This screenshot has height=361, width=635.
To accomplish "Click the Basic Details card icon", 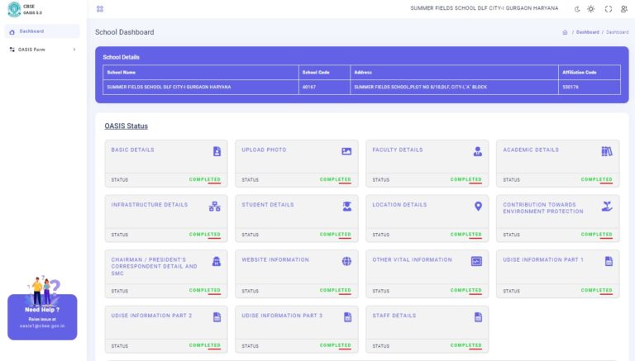I will [217, 151].
